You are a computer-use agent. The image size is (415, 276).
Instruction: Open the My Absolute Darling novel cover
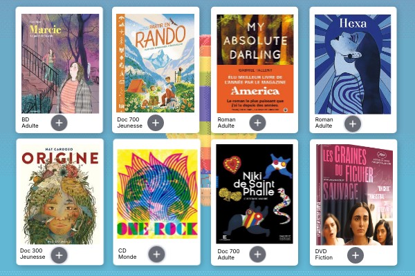255,63
